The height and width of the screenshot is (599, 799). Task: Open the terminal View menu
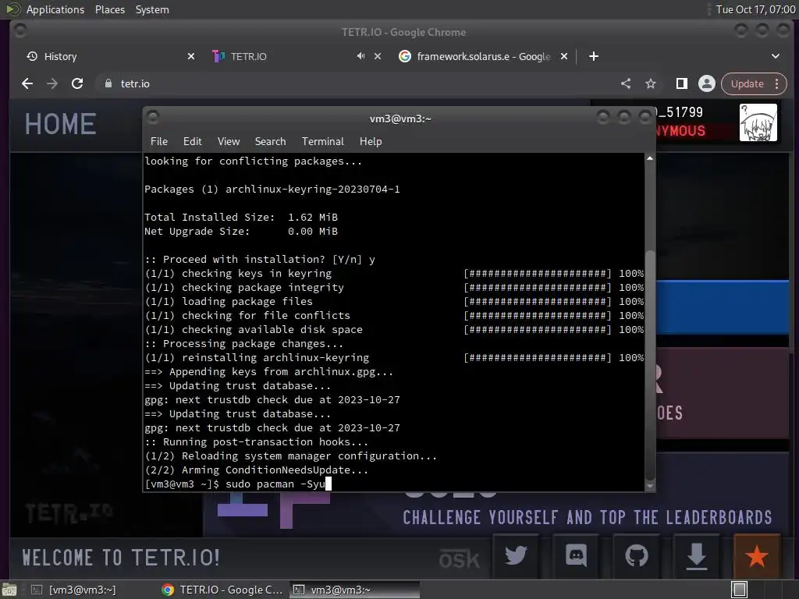229,141
